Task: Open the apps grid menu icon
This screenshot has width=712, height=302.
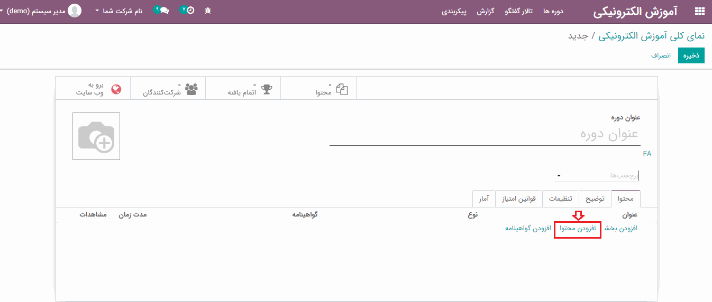Action: [699, 11]
